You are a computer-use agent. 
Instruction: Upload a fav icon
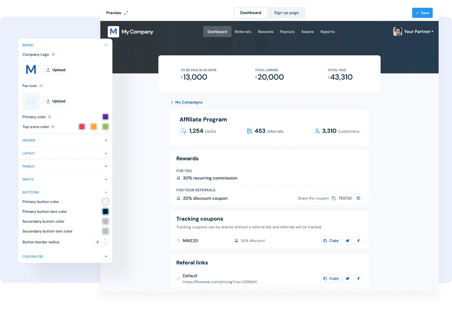(56, 101)
